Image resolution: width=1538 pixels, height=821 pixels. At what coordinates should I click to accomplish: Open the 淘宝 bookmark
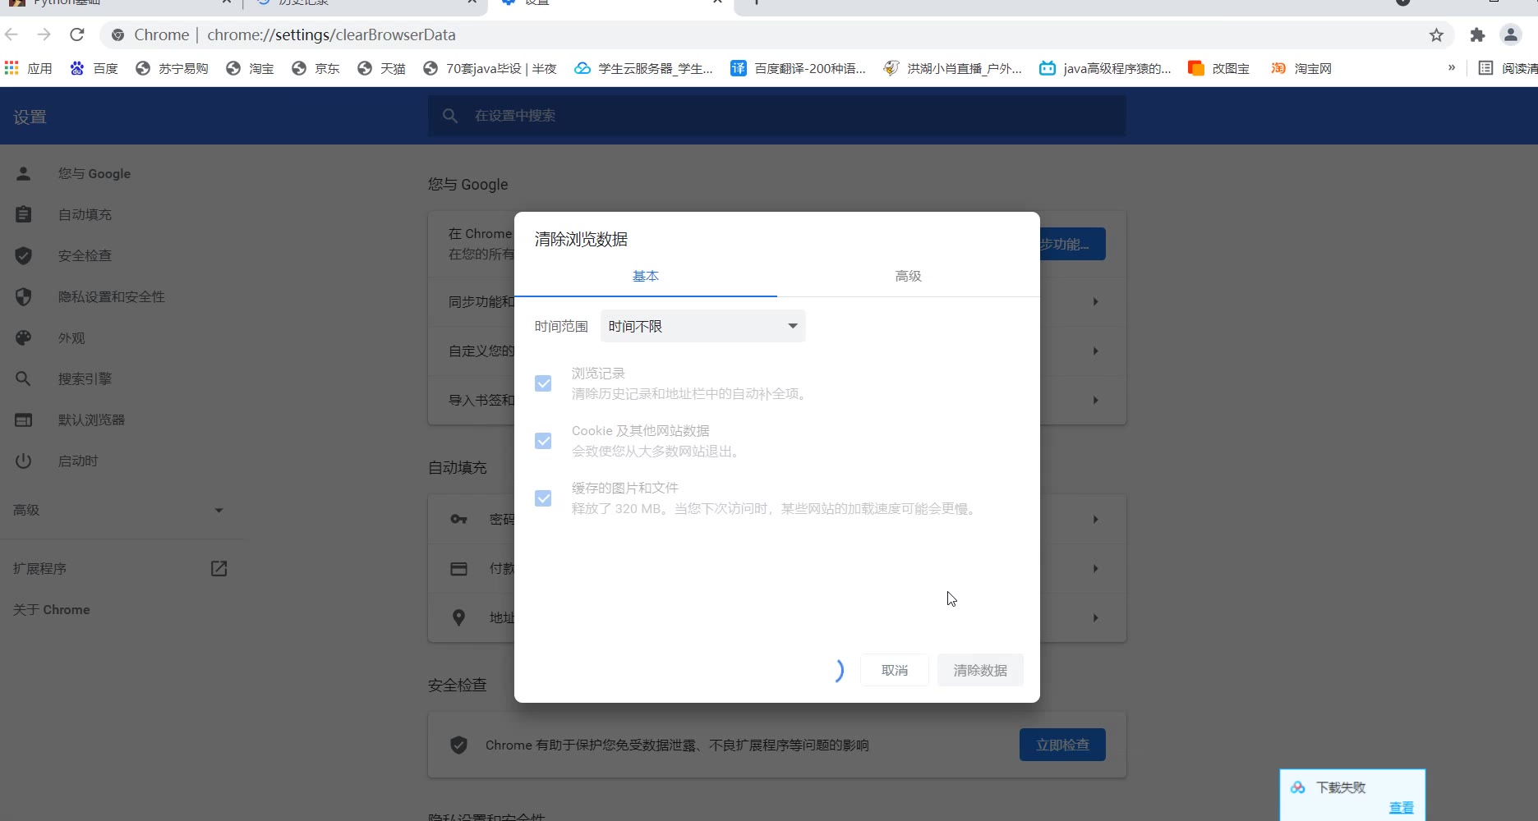point(251,68)
